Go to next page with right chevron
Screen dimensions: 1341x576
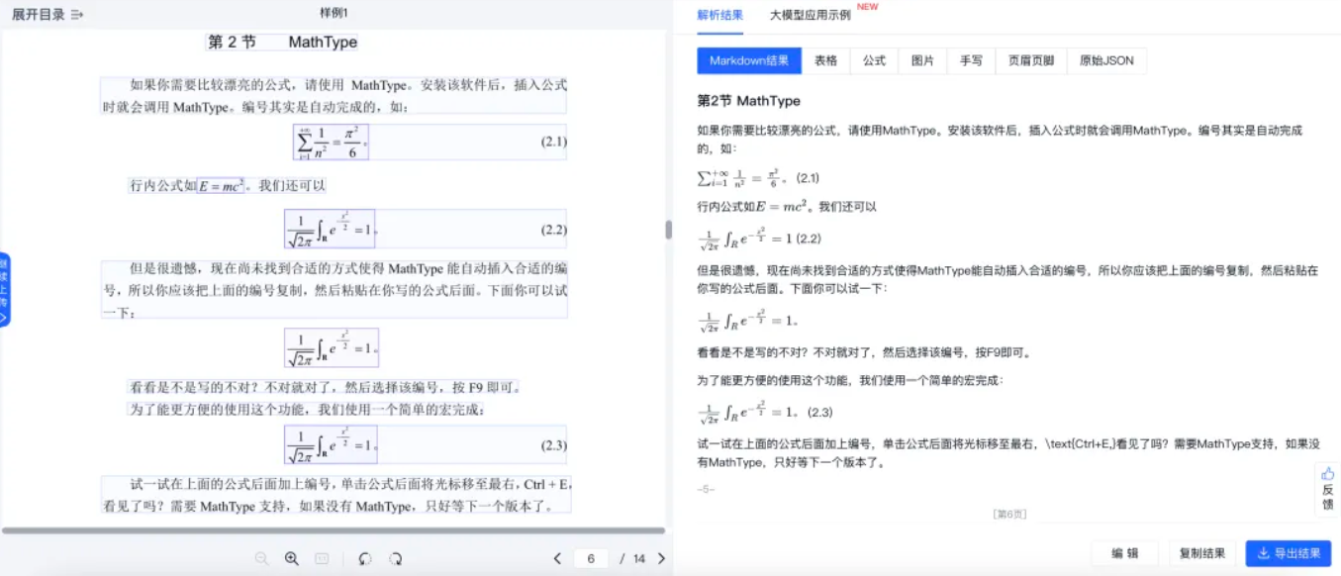(661, 558)
